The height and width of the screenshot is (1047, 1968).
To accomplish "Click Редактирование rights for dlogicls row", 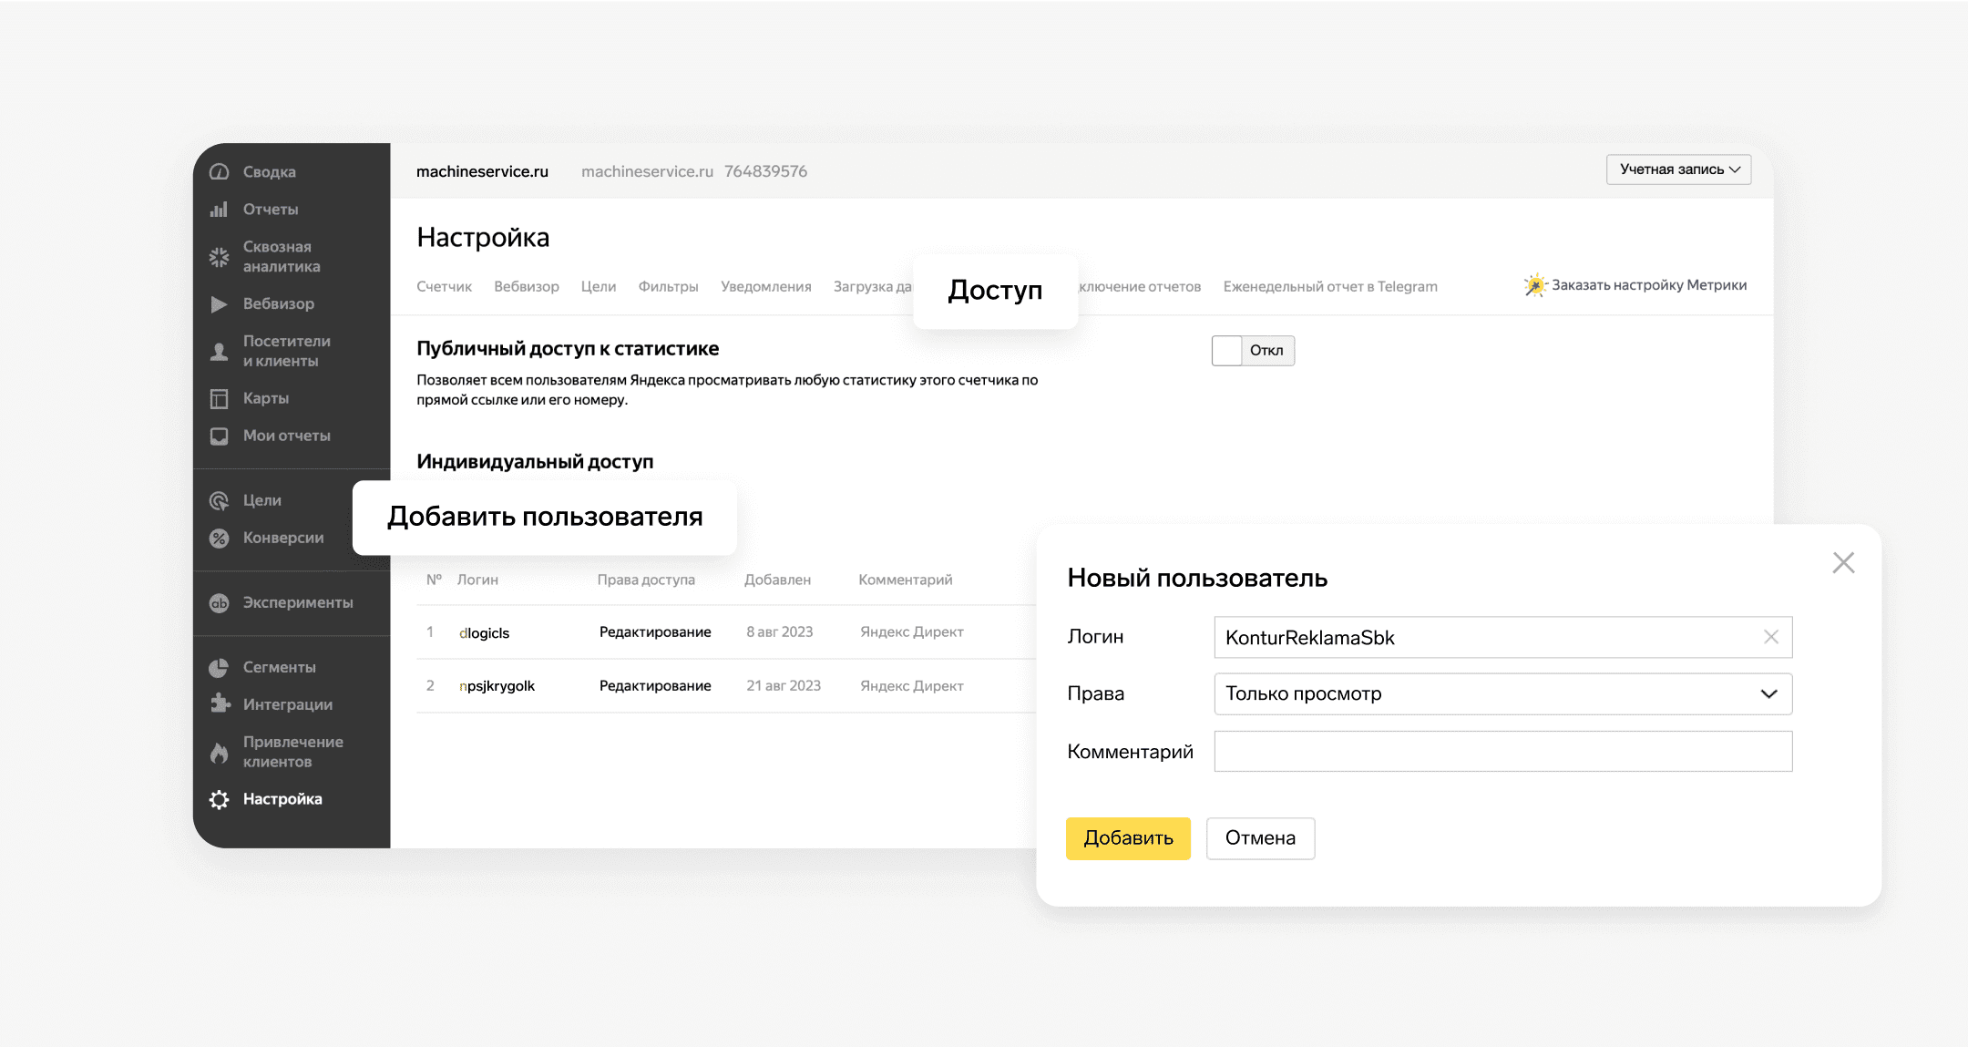I will click(655, 632).
